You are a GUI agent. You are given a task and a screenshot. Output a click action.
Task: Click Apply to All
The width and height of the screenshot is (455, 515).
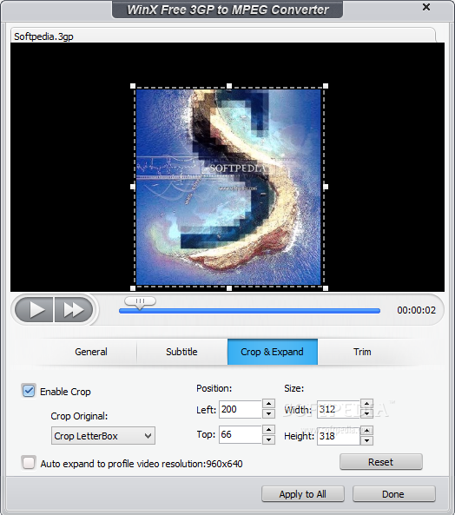(303, 494)
